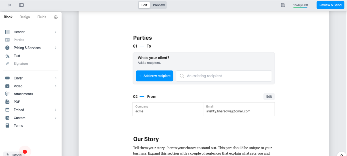Image resolution: width=347 pixels, height=156 pixels.
Task: Expand the Header block chevron
Action: coord(56,32)
